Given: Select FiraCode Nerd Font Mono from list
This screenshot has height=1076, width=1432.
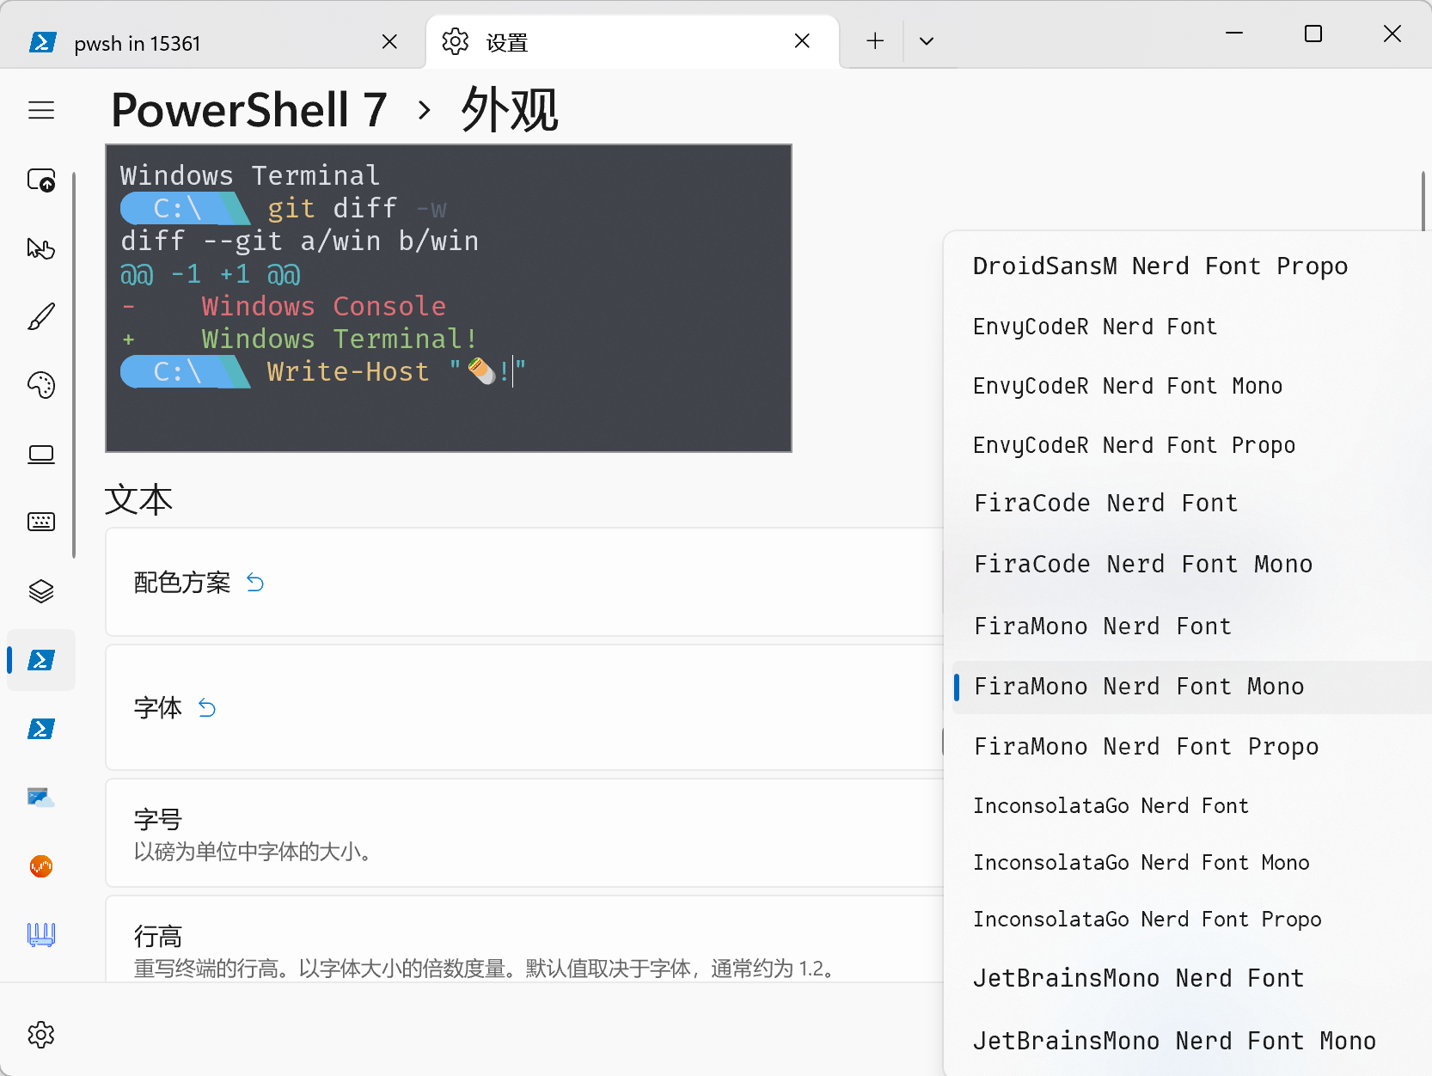Looking at the screenshot, I should (x=1143, y=564).
